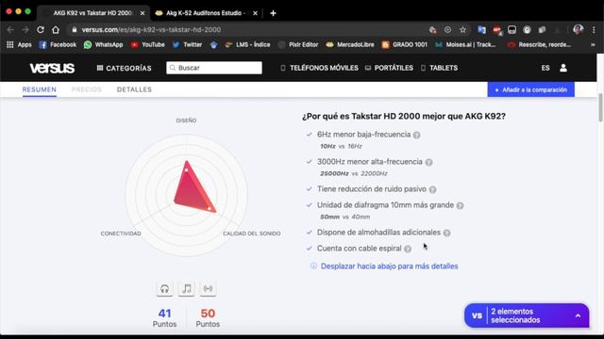
Task: Open the Chrome three-dot menu
Action: (594, 29)
